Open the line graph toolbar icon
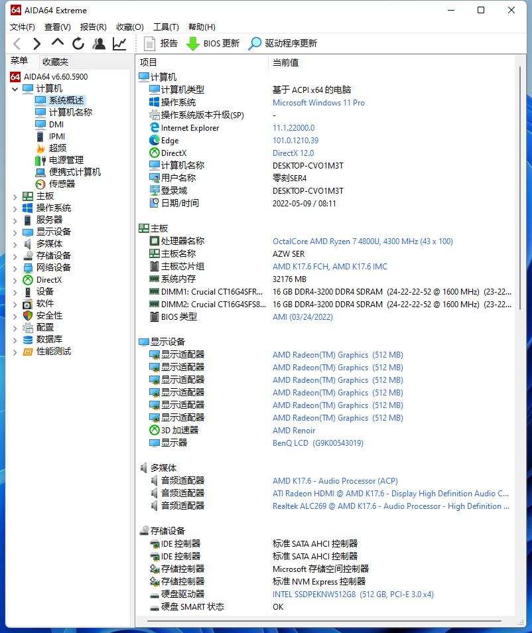The width and height of the screenshot is (532, 633). point(119,44)
